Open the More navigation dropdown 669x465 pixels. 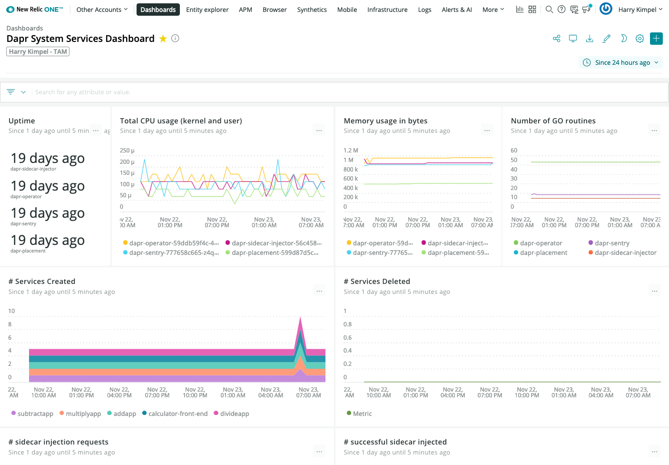click(493, 9)
